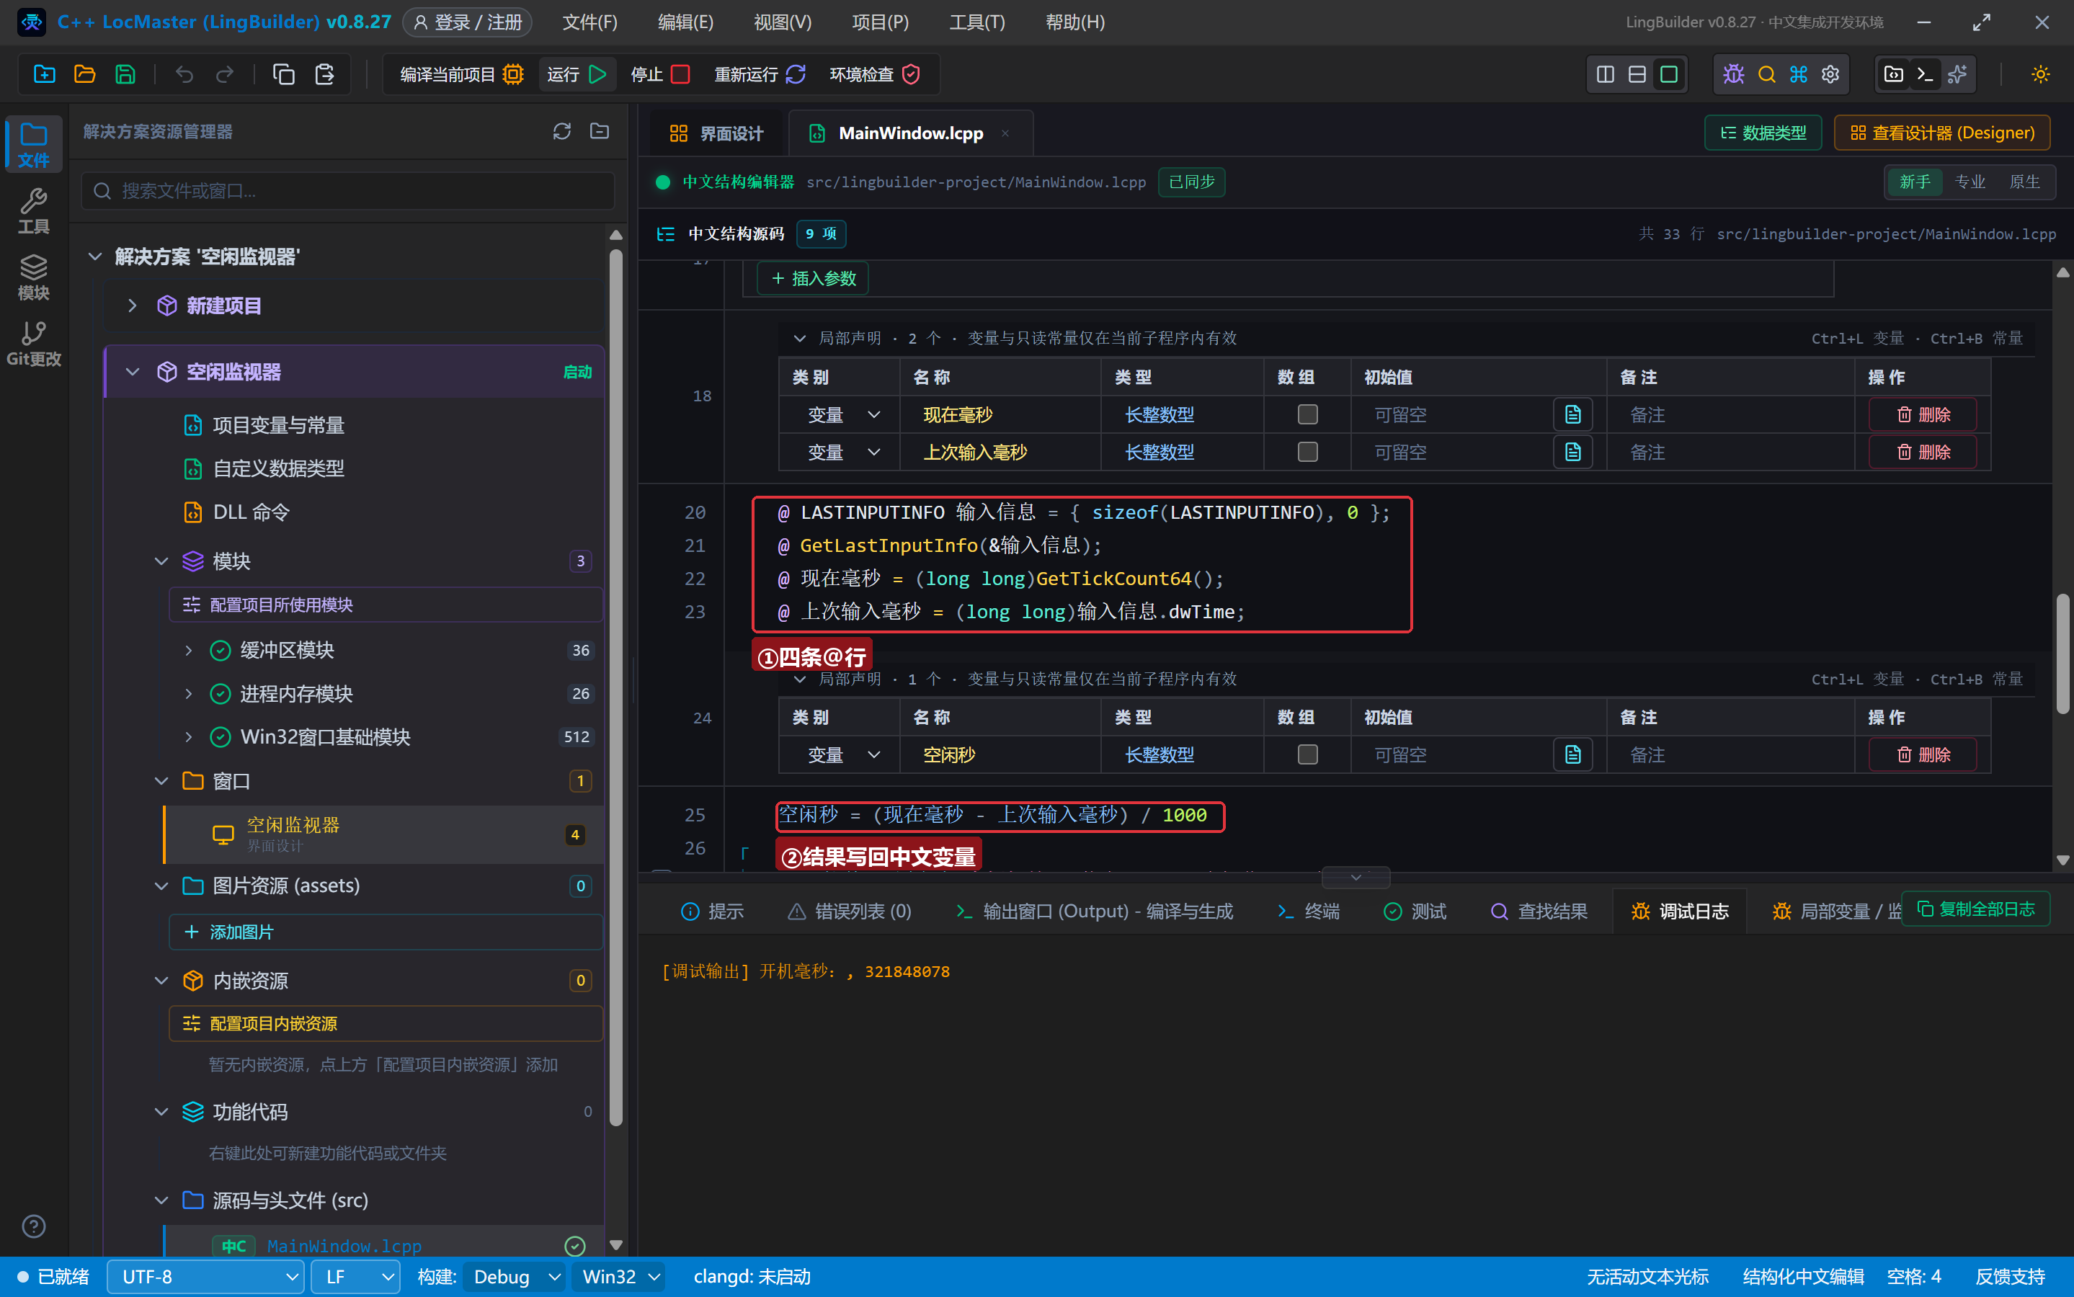Click the paste clipboard icon
Image resolution: width=2074 pixels, height=1297 pixels.
pos(324,75)
